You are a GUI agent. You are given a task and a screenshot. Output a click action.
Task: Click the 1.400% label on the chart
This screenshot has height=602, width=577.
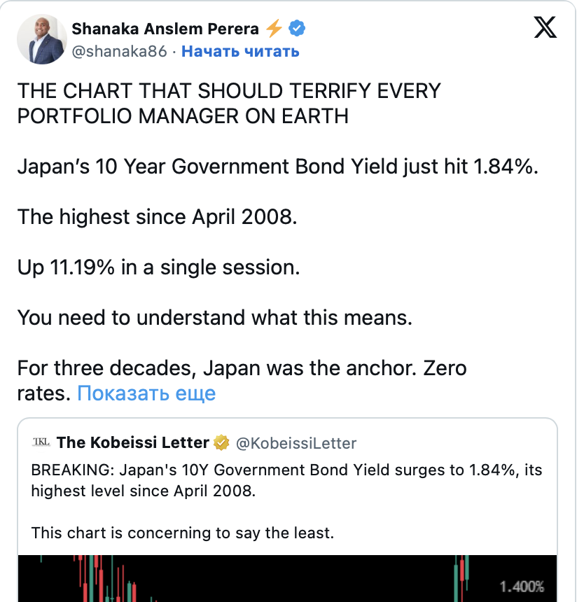[521, 586]
